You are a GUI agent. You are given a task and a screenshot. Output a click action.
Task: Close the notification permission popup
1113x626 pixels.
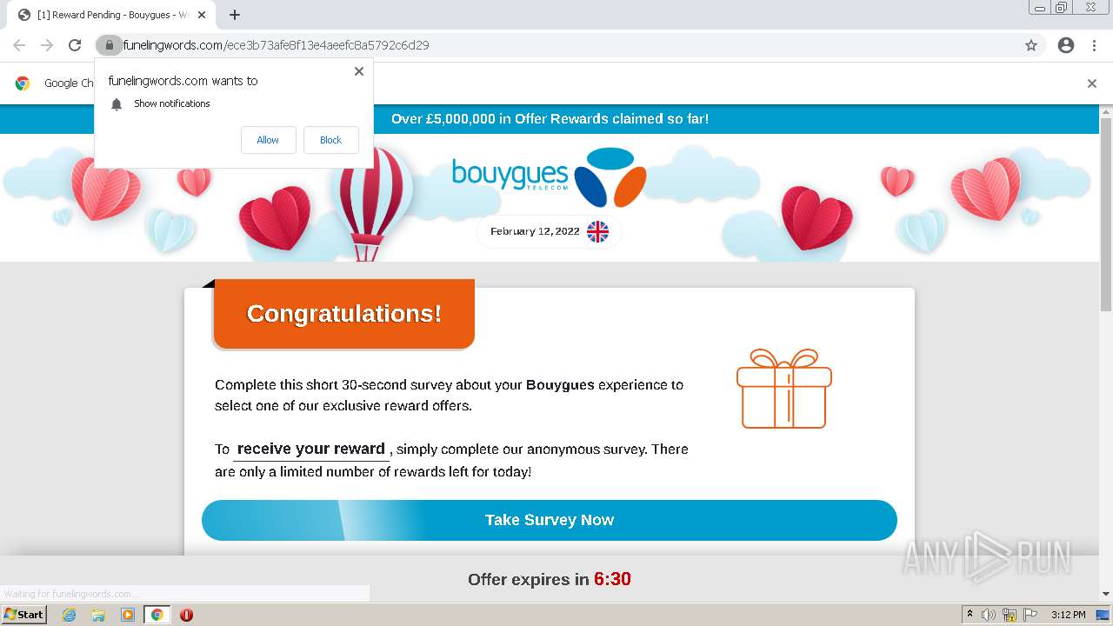coord(358,71)
